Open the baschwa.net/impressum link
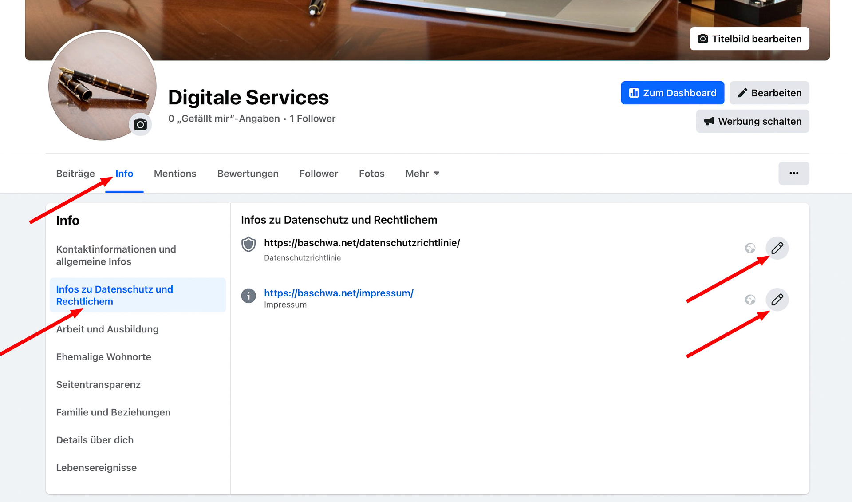Screen dimensions: 852x502 pos(339,293)
